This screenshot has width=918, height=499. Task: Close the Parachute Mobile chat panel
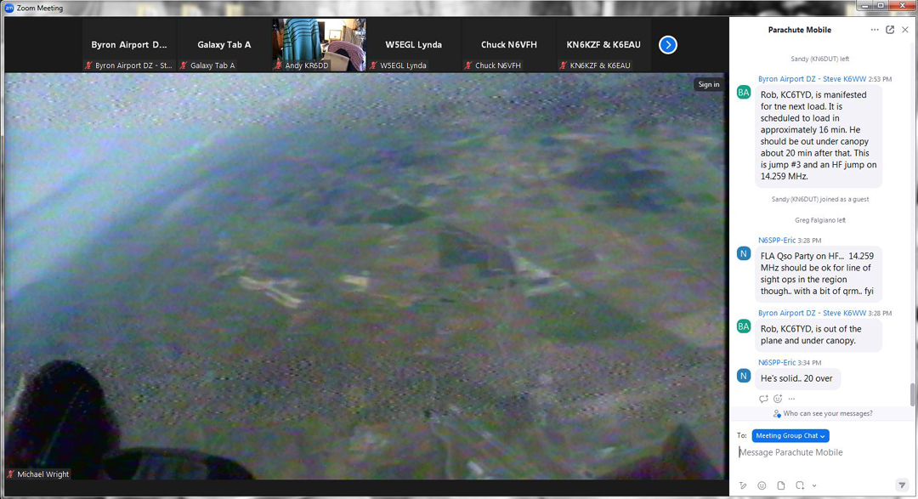905,30
